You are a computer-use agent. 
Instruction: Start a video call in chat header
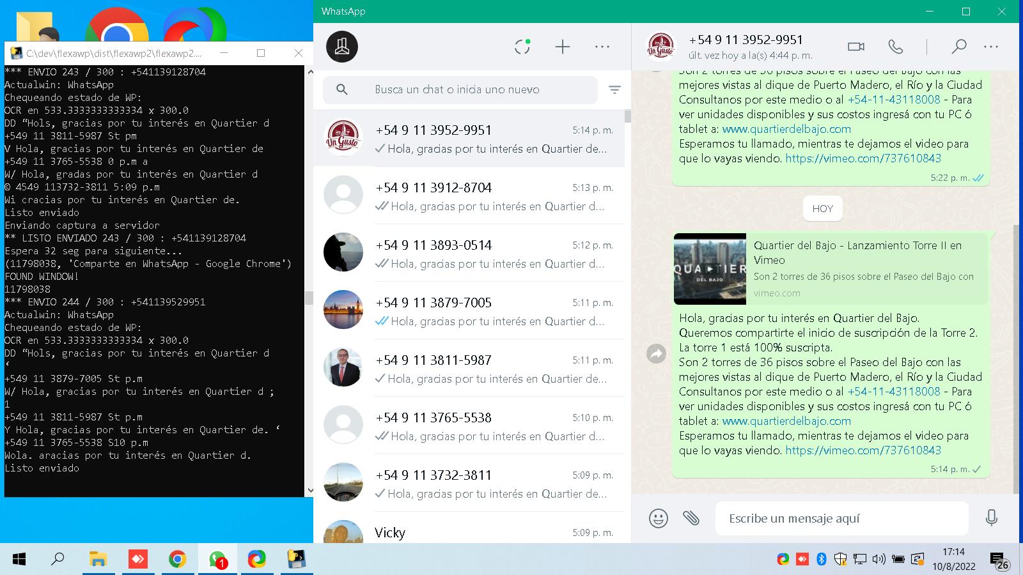point(856,47)
